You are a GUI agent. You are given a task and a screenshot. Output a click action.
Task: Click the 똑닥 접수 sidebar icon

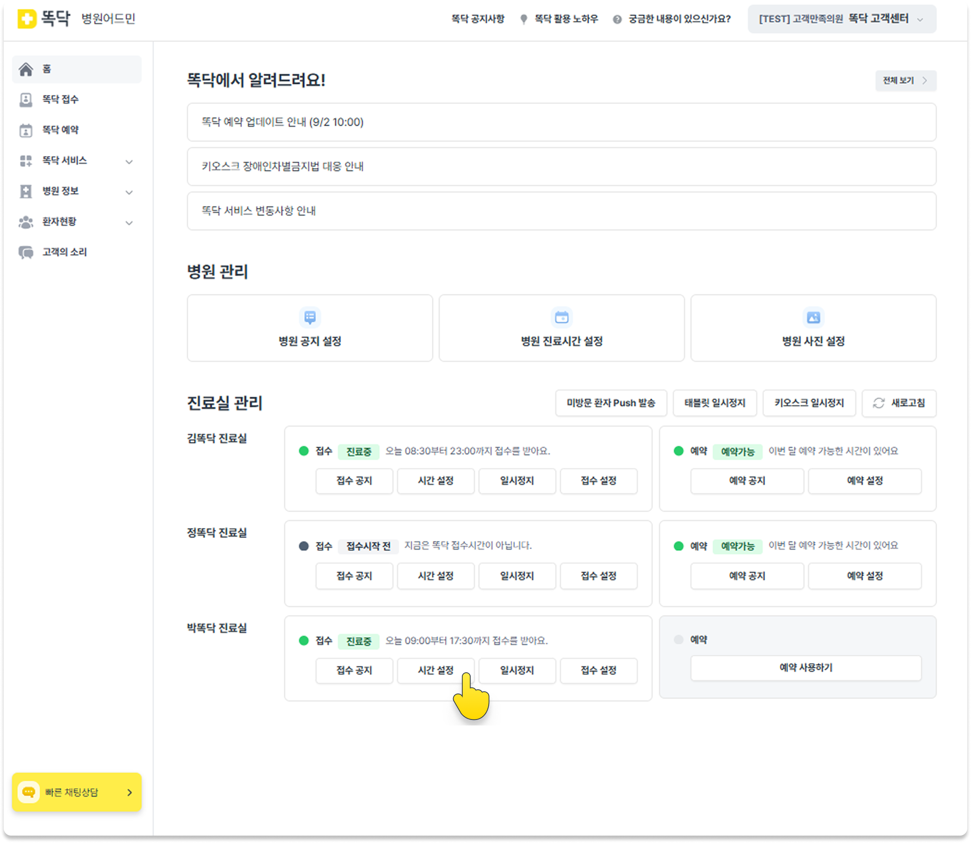[x=26, y=100]
